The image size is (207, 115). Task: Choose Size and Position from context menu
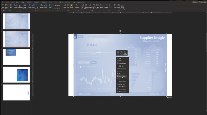[x=122, y=87]
